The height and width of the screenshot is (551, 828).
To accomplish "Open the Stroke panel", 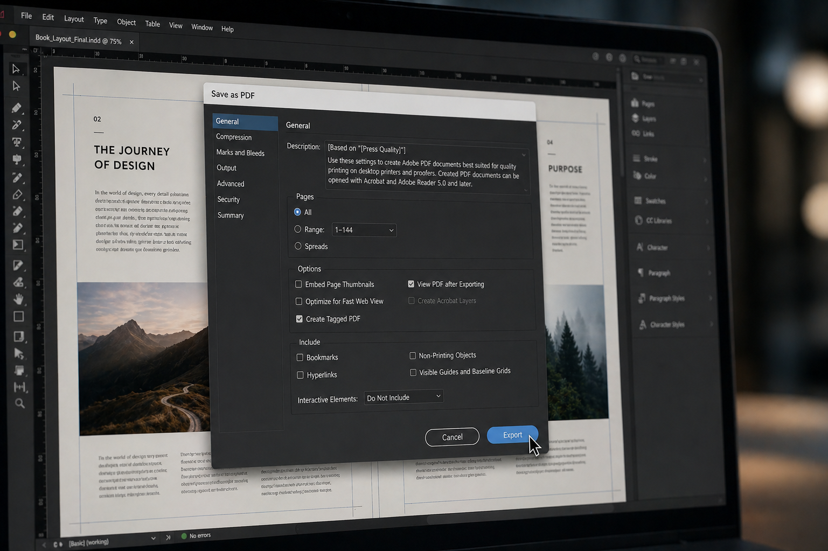I will pyautogui.click(x=645, y=159).
